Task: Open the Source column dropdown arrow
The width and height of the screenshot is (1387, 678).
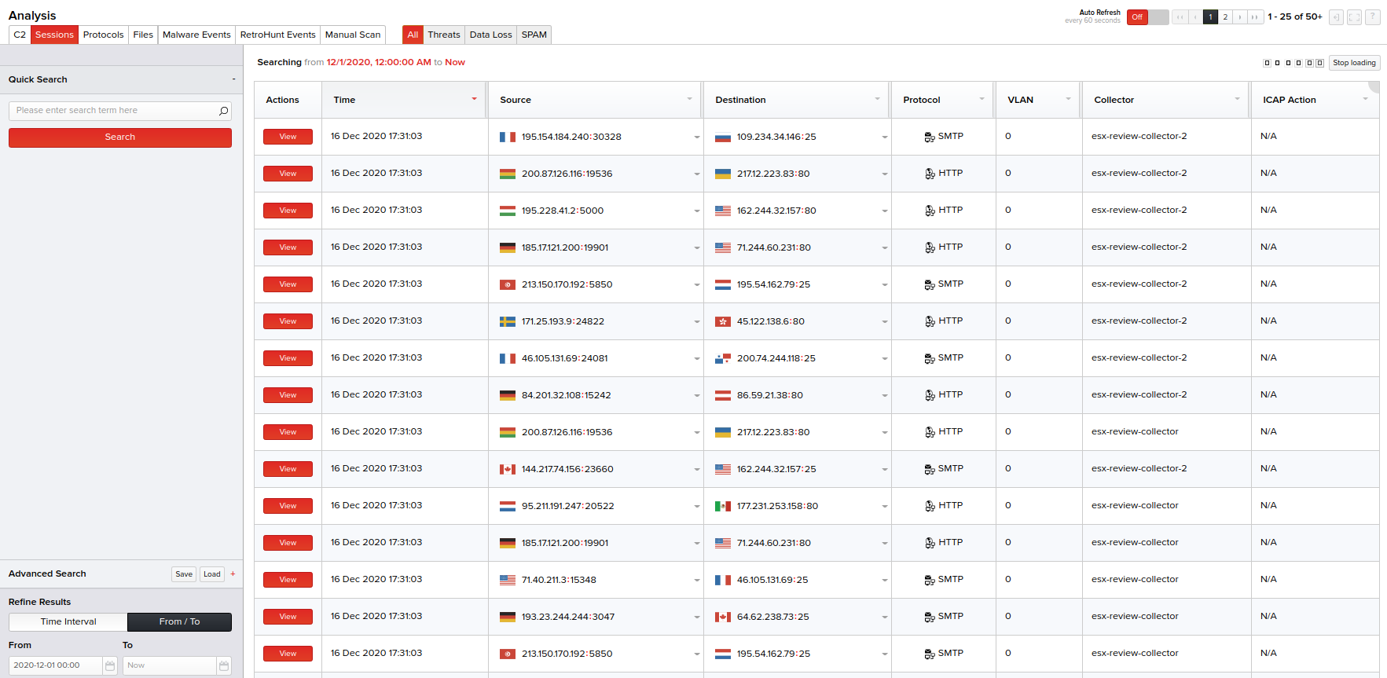Action: click(689, 99)
